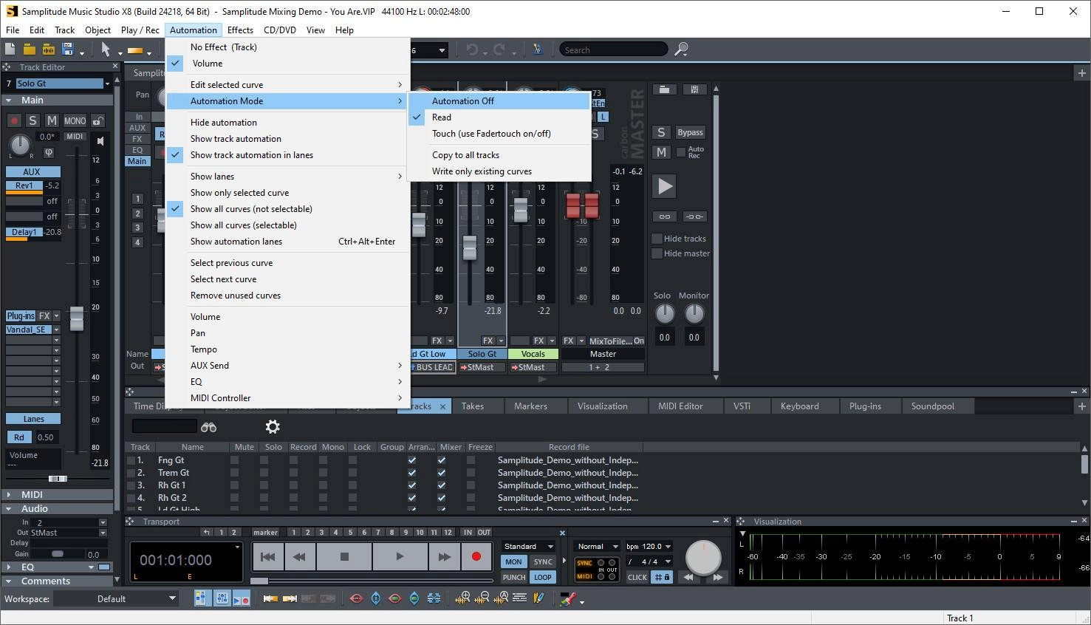Screen dimensions: 1091x625
Task: Toggle the Auto Rec checkbox
Action: (681, 152)
